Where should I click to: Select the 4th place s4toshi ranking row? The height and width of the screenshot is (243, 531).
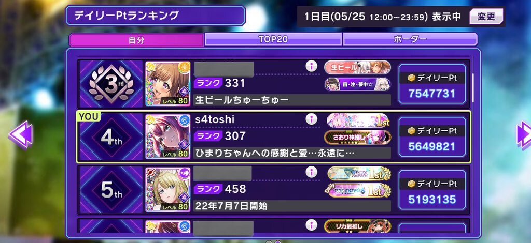tap(274, 136)
